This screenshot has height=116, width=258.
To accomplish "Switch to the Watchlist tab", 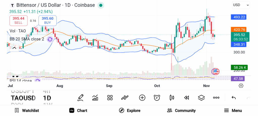I will (x=27, y=110).
